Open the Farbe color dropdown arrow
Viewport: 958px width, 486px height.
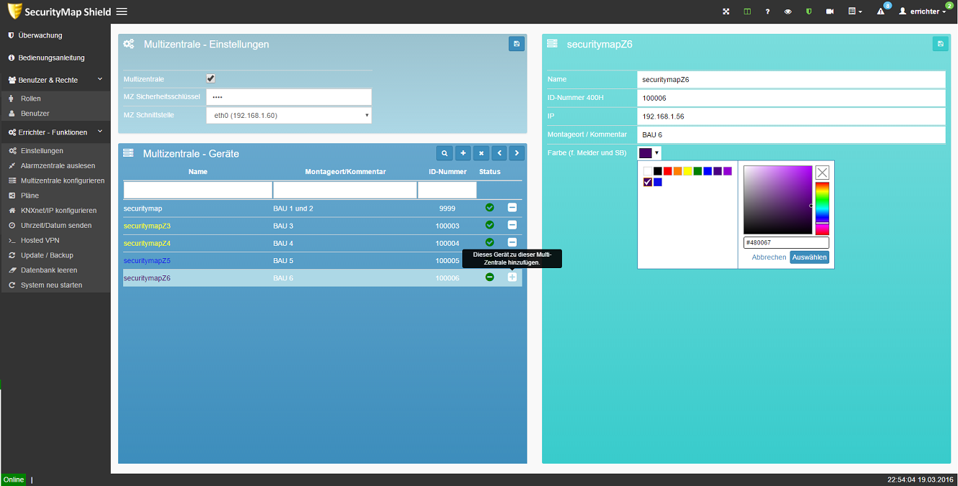(656, 152)
